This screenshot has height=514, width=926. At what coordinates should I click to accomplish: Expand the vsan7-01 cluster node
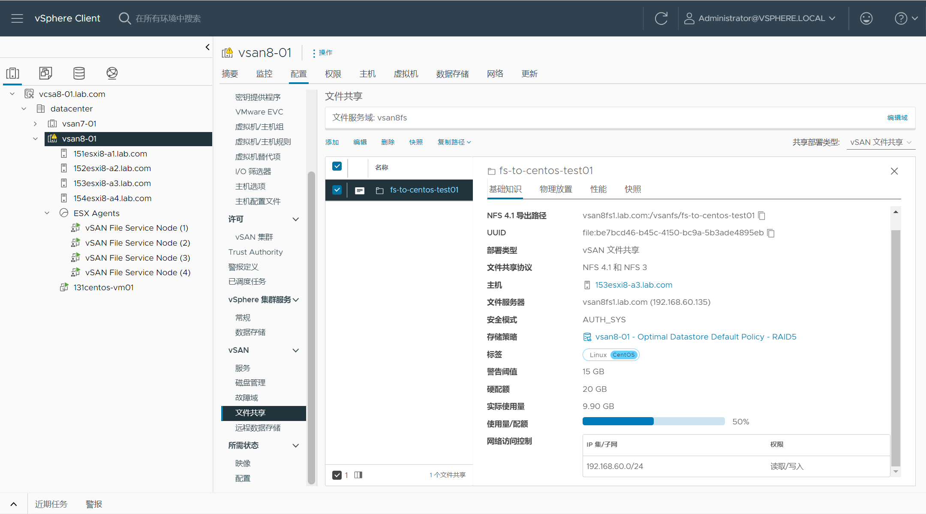click(35, 124)
